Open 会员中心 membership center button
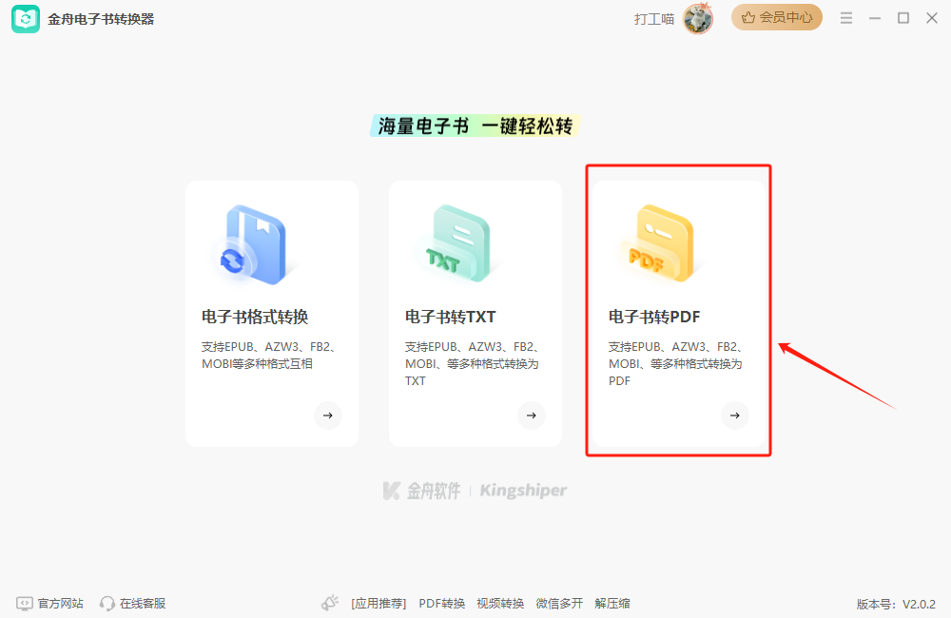The image size is (951, 618). point(776,17)
